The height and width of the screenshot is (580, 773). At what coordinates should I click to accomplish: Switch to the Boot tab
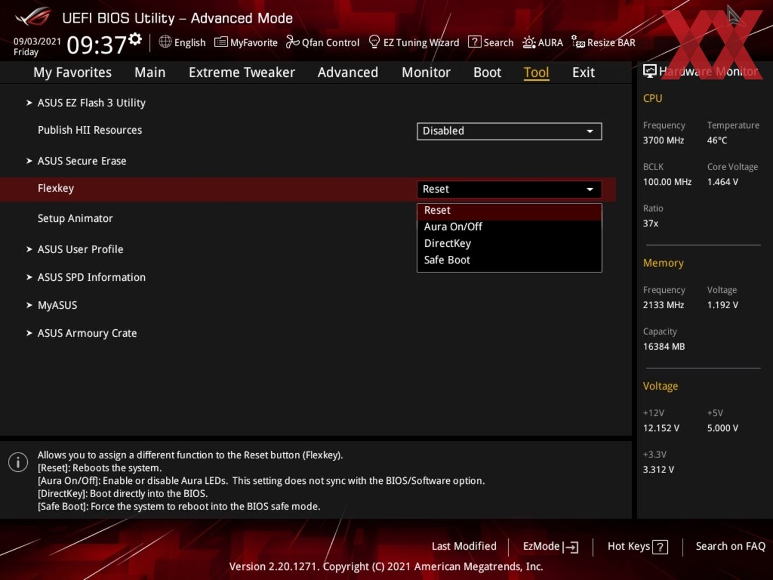(487, 72)
